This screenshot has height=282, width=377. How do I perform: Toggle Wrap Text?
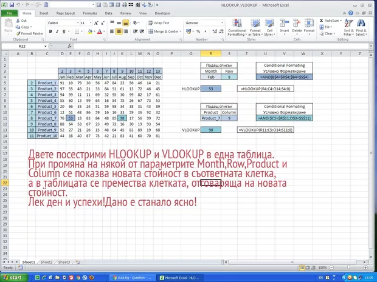159,23
